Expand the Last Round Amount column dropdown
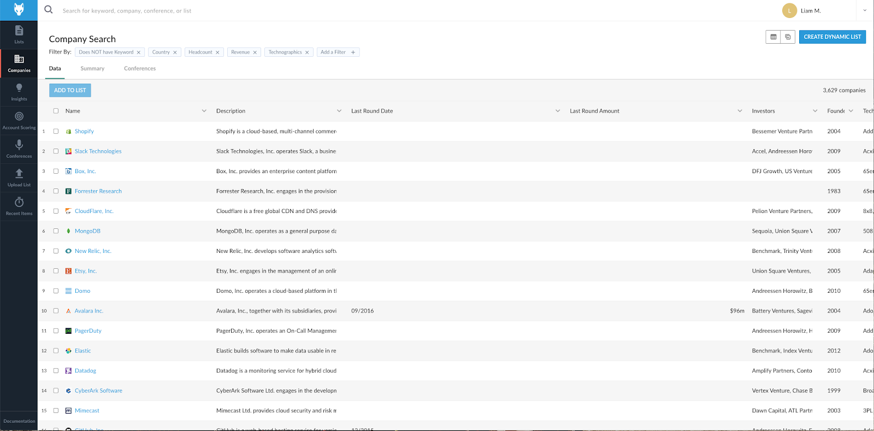The height and width of the screenshot is (431, 874). 740,111
